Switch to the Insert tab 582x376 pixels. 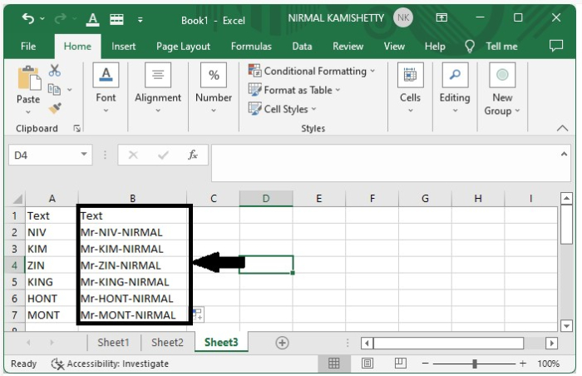pyautogui.click(x=123, y=47)
